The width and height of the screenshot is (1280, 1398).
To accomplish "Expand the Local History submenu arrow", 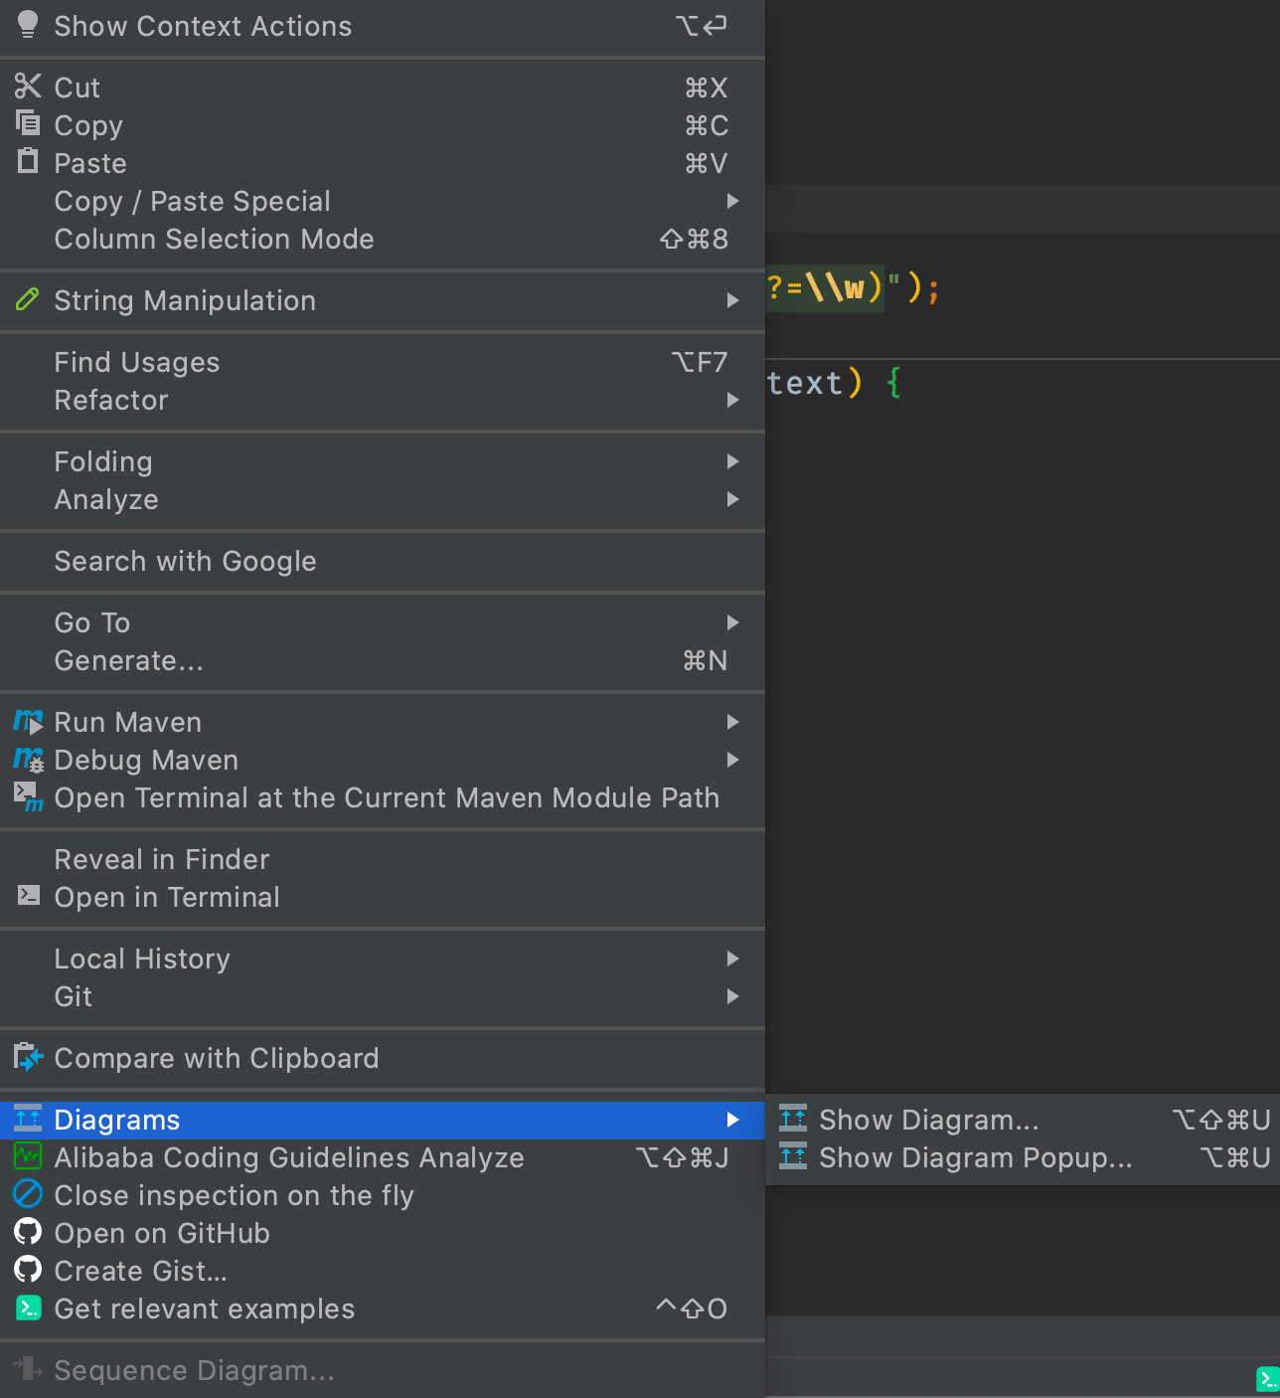I will [732, 959].
